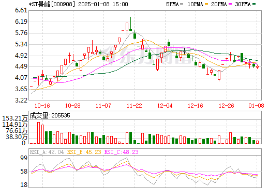This screenshot has height=188, width=269.
Task: Click the 12-04 date label
Action: click(165, 106)
